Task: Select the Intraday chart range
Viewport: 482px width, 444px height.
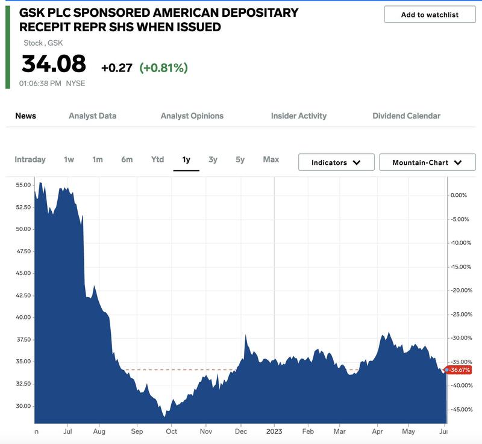Action: pyautogui.click(x=30, y=159)
